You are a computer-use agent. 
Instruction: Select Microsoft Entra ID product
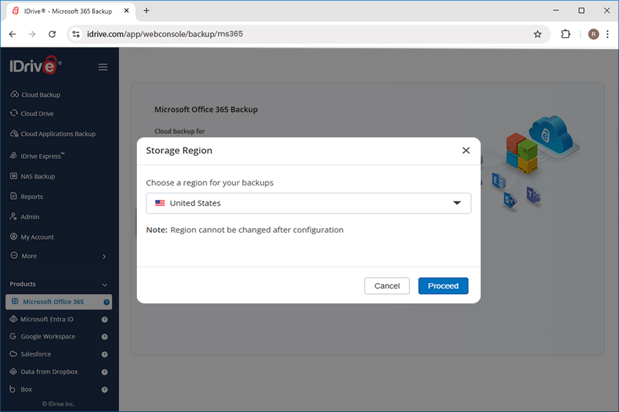47,319
